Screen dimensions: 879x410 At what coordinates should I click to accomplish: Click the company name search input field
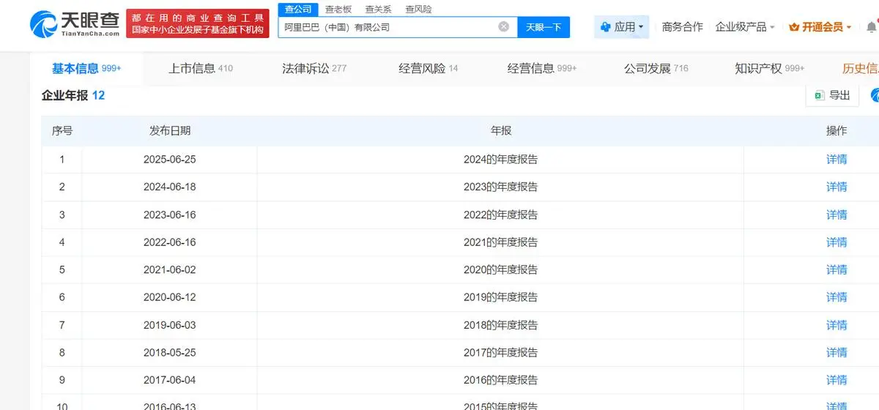pyautogui.click(x=388, y=27)
